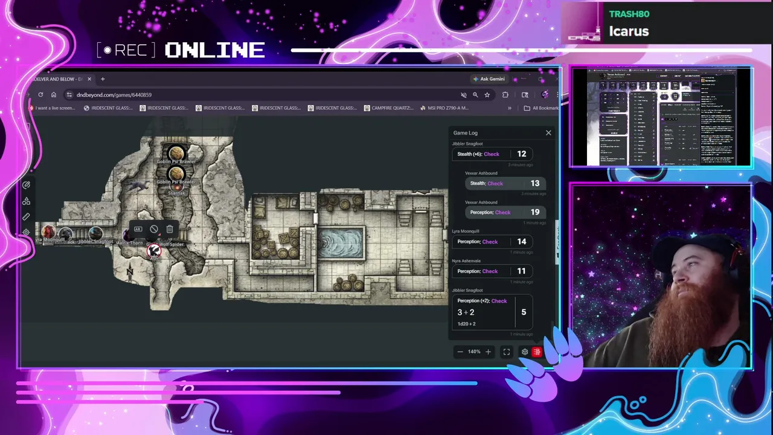Click Vexxar Ashbound's Stealth Check entry
773x435 pixels.
click(505, 183)
